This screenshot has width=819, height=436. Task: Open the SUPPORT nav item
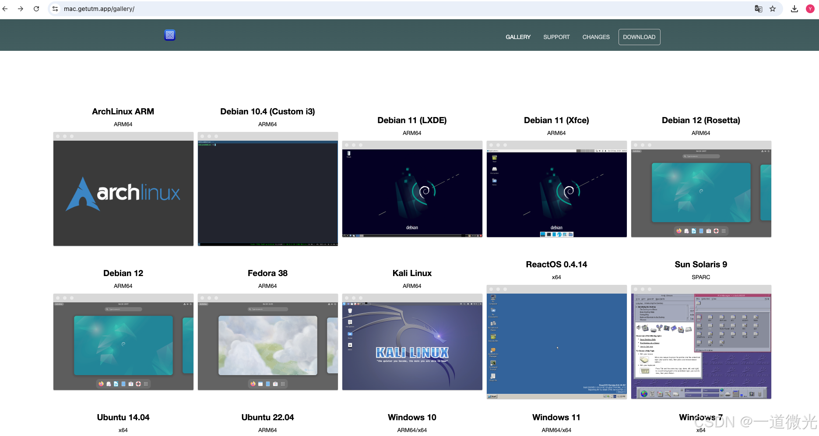click(556, 37)
